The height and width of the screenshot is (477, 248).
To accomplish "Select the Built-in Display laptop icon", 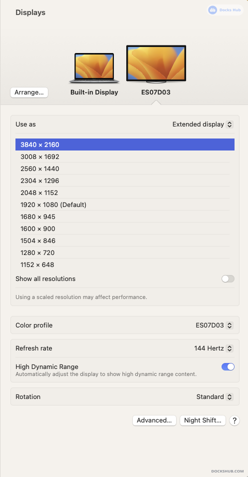I will (94, 68).
